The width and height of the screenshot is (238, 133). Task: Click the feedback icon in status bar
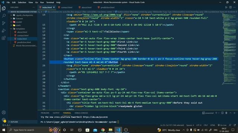click(230, 125)
